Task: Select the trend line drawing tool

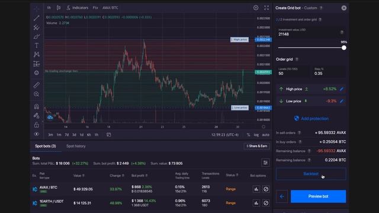Action: point(37,18)
